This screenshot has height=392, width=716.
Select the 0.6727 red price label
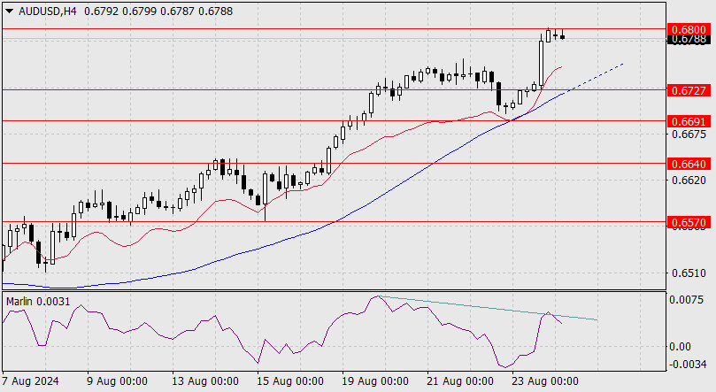(x=689, y=90)
